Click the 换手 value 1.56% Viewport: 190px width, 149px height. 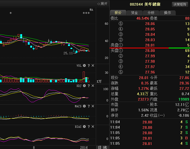pos(144,110)
